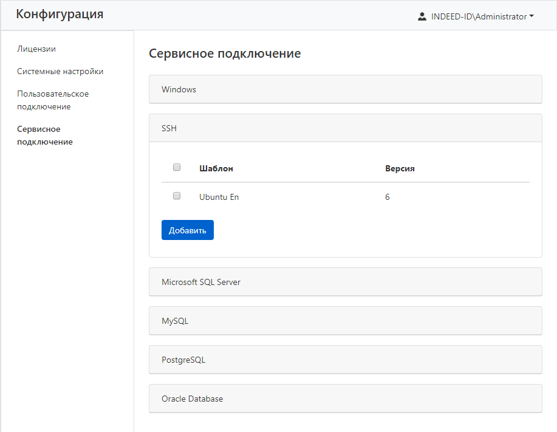
Task: Click the Версия column header
Action: pyautogui.click(x=400, y=168)
